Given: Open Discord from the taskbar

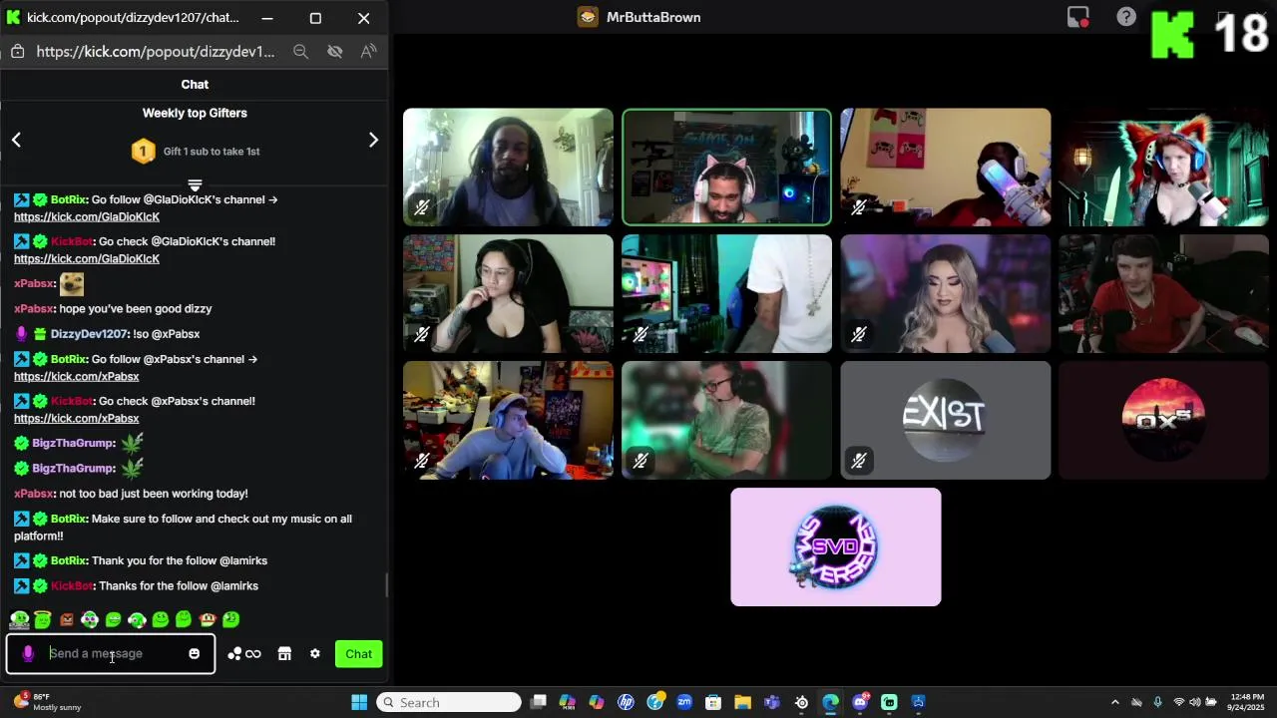Looking at the screenshot, I should [x=860, y=702].
